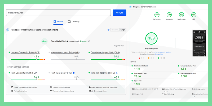Switch to the Mobile tab
The height and width of the screenshot is (106, 212).
click(x=58, y=21)
